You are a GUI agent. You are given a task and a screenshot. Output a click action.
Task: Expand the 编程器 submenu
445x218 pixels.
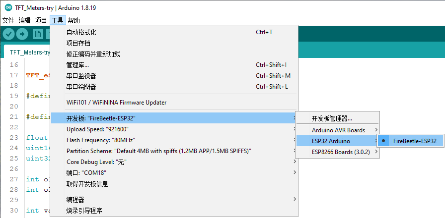coord(174,200)
